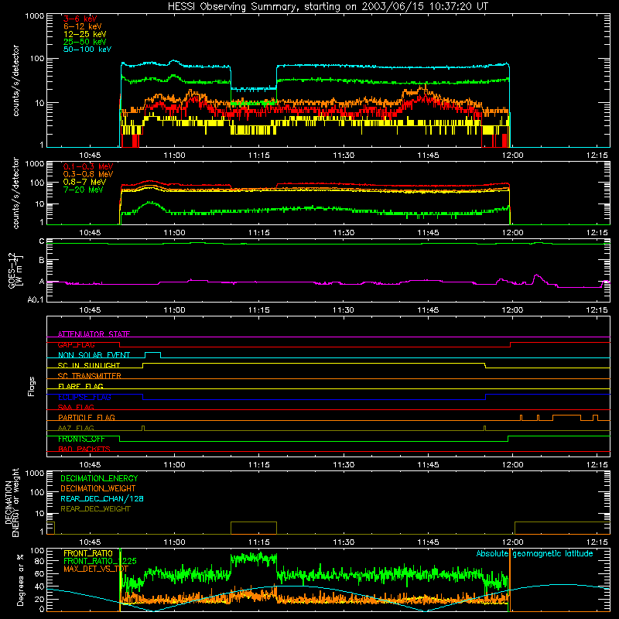
Task: Click the 12:00 tick label under GOES panel
Action: click(512, 310)
